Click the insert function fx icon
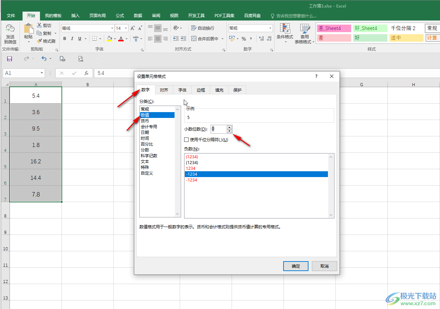 pos(86,73)
